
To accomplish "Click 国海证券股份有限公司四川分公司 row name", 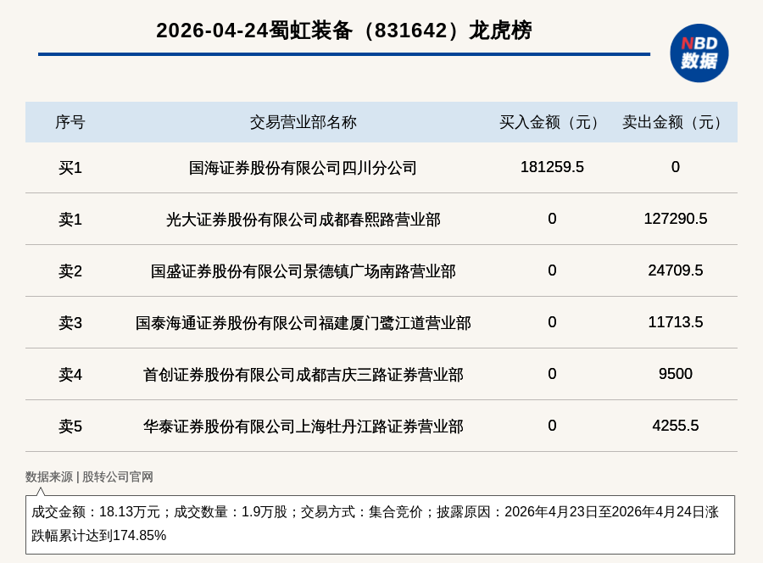I will click(303, 168).
